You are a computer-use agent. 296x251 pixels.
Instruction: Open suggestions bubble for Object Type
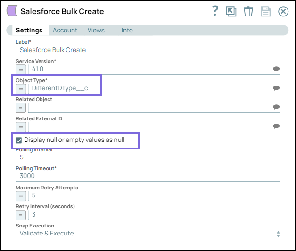tap(276, 88)
